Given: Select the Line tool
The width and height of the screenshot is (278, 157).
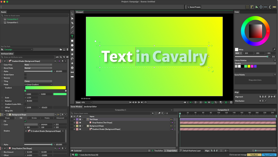Looking at the screenshot, I should pyautogui.click(x=72, y=32).
